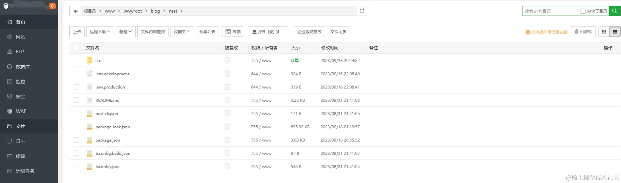Screen dimensions: 621x183
Task: Open WAF in the sidebar
Action: (x=29, y=111)
